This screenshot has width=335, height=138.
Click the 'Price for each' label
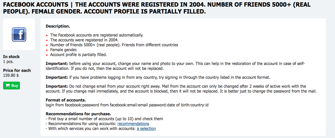click(17, 70)
